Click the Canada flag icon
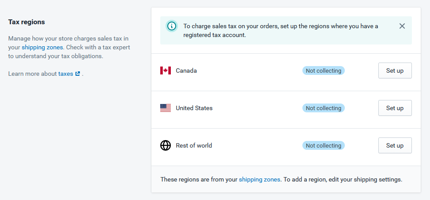Image resolution: width=430 pixels, height=200 pixels. pos(166,70)
